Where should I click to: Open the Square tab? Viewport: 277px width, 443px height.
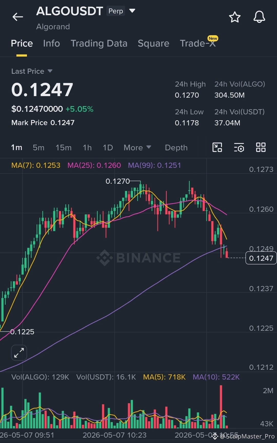coord(153,43)
